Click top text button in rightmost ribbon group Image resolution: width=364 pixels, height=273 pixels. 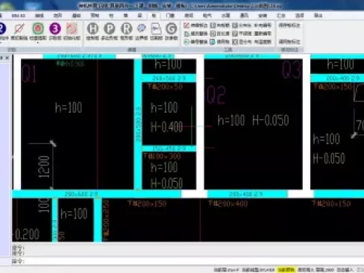[289, 25]
